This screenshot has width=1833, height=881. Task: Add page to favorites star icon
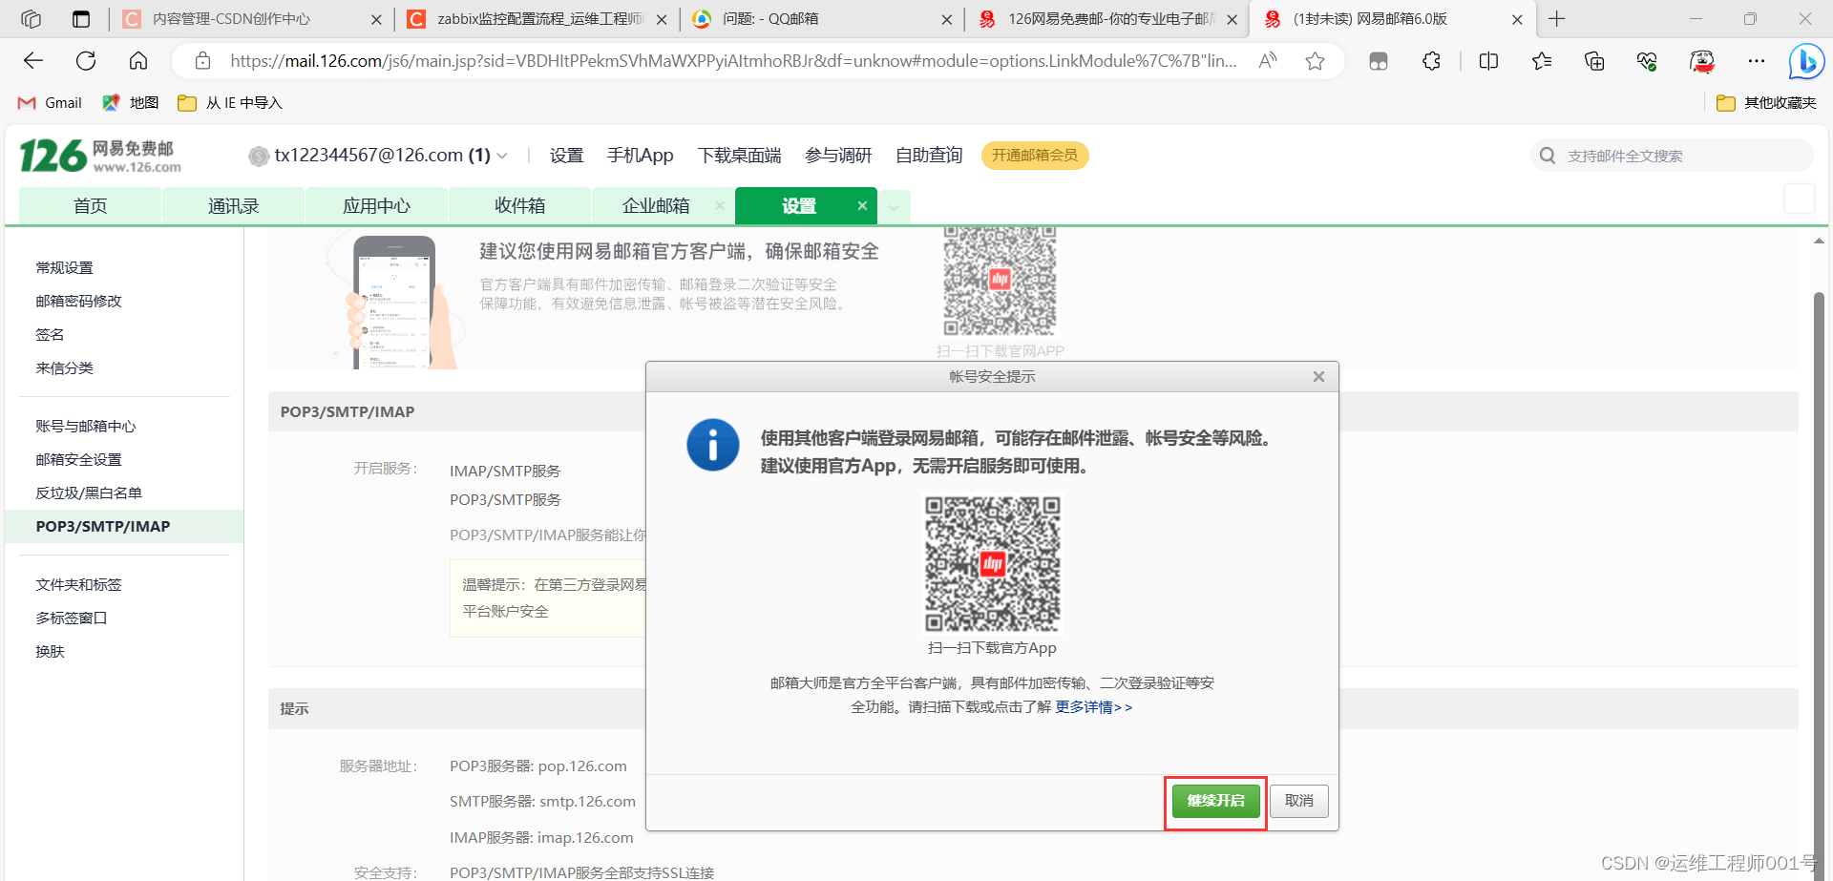(1316, 61)
